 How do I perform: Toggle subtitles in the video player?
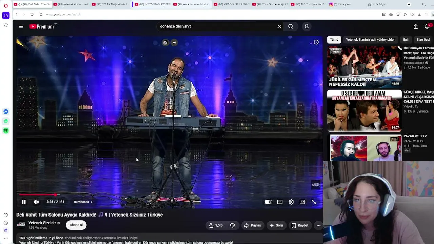click(x=280, y=202)
